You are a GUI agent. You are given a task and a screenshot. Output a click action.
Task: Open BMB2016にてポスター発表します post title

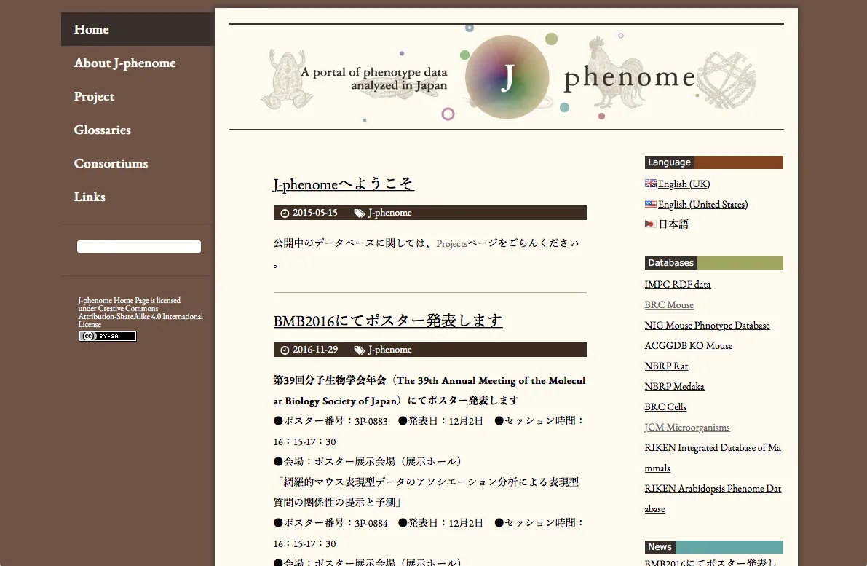[x=387, y=321]
